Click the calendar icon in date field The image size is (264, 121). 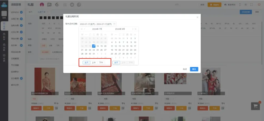tap(114, 24)
